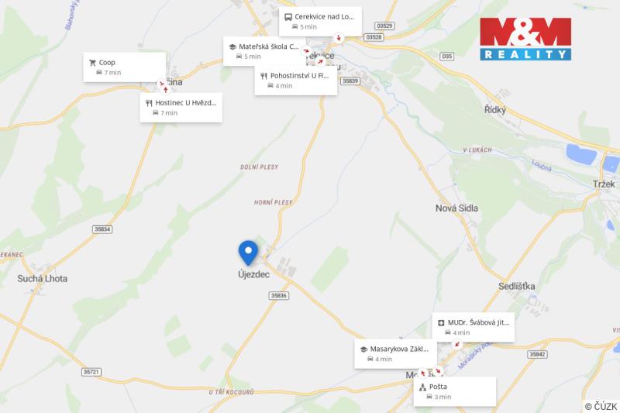Click the ČÚZK copyright attribution
This screenshot has height=413, width=620.
click(601, 406)
